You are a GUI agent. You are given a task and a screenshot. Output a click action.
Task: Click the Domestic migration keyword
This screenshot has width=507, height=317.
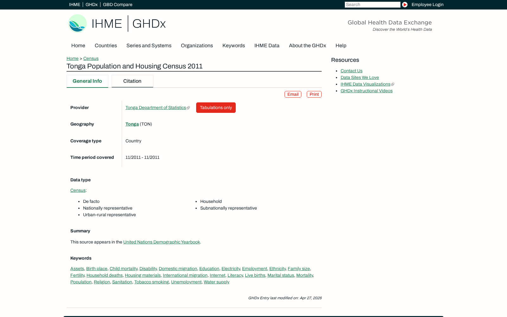(x=178, y=268)
